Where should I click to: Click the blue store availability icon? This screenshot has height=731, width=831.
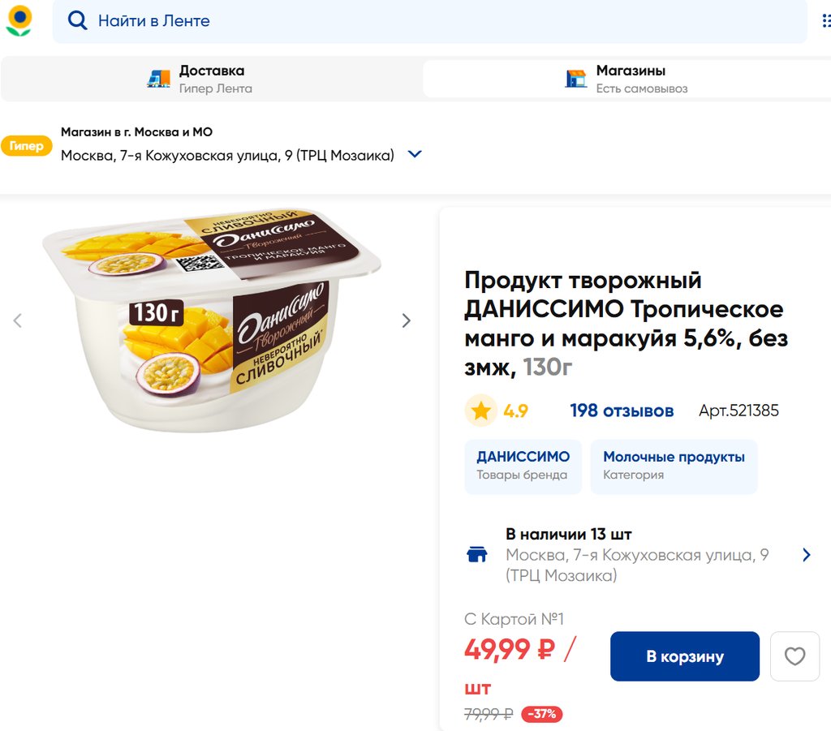pyautogui.click(x=477, y=555)
